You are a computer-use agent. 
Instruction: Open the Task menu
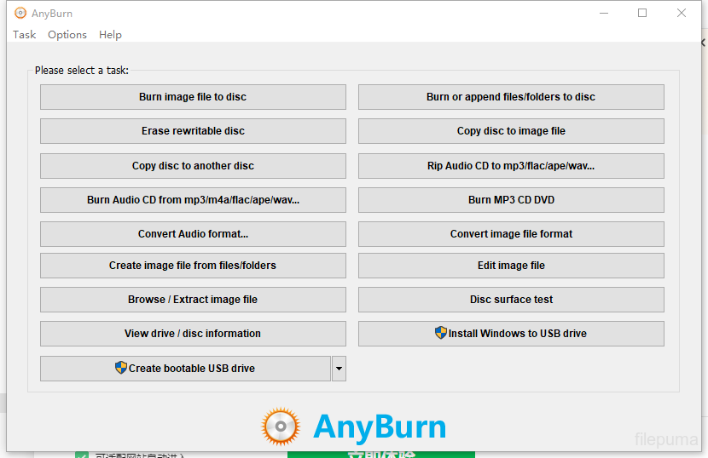point(24,35)
